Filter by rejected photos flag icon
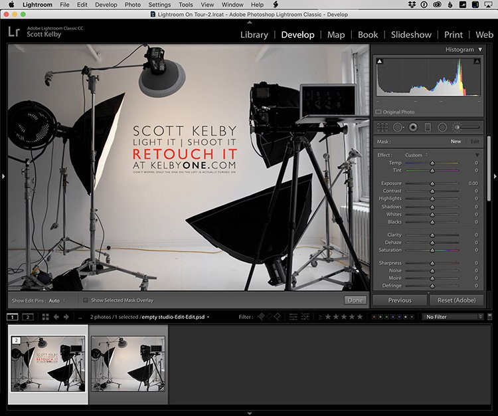 [277, 316]
